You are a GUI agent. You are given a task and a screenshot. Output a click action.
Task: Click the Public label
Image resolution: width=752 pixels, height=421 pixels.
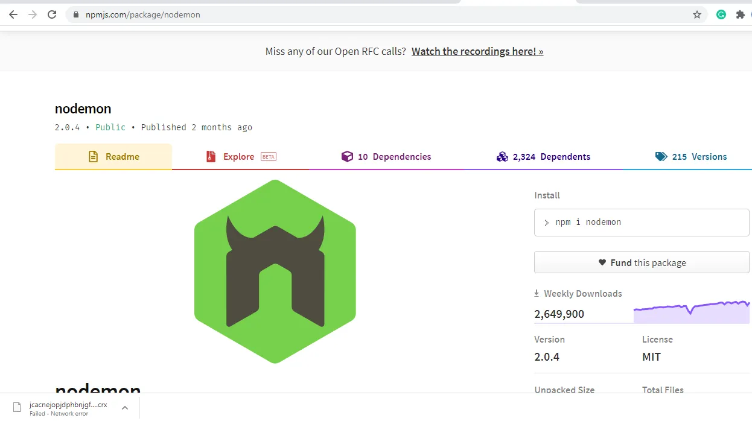[110, 127]
